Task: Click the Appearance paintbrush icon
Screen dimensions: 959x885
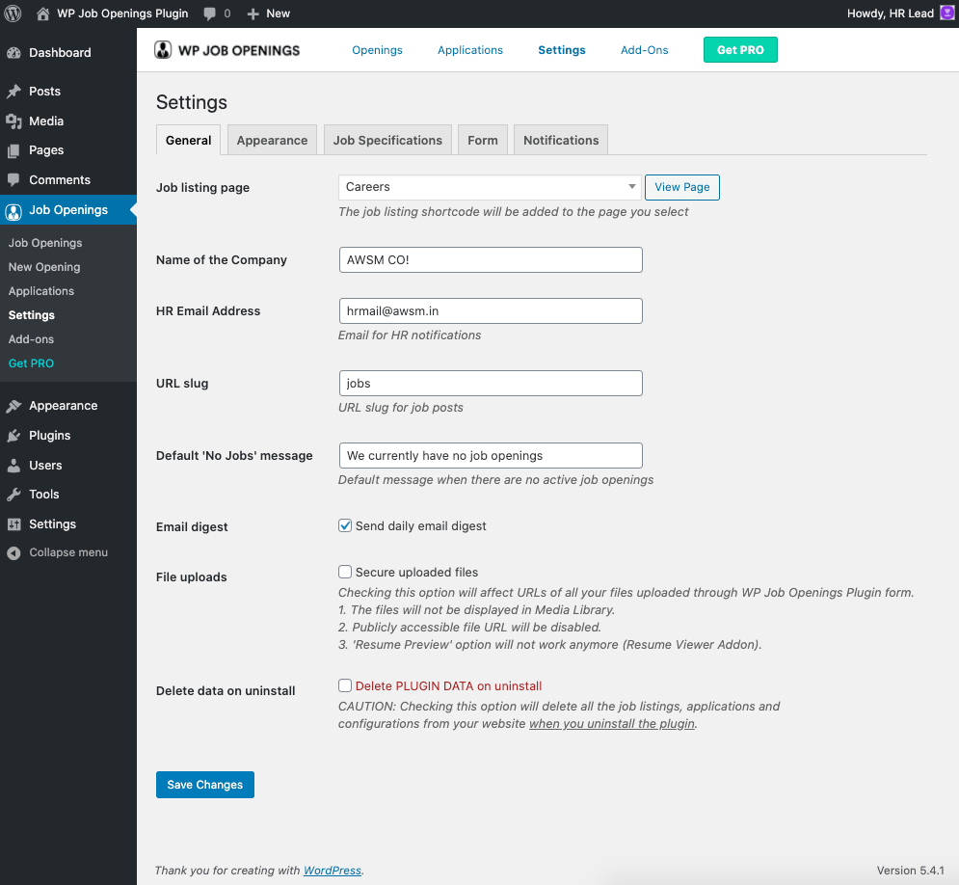Action: coord(13,406)
